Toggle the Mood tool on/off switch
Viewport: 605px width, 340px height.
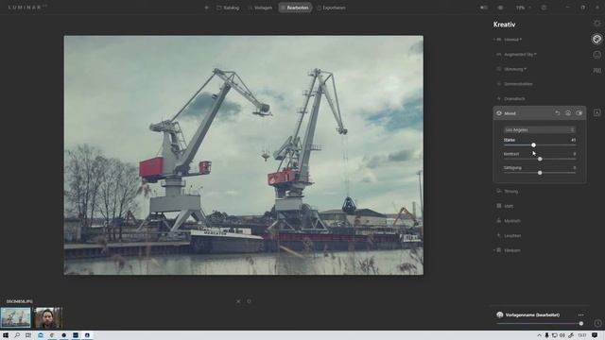tap(579, 113)
